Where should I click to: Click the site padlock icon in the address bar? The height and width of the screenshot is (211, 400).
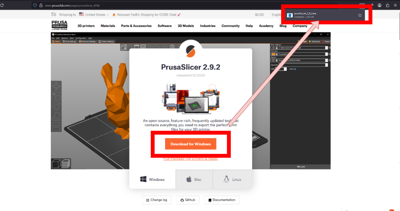(41, 5)
